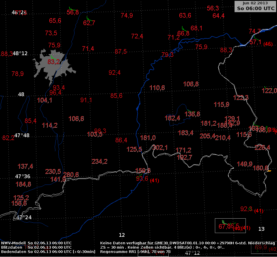Viewport: 277px width, 257px height.
Task: Click the NWV-Modell status line
Action: click(x=36, y=243)
